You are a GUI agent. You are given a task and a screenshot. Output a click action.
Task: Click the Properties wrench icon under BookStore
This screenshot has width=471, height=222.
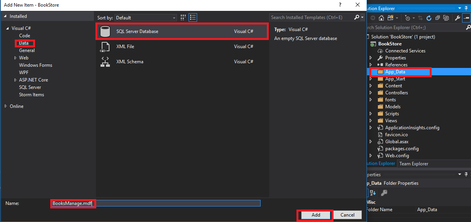(380, 58)
